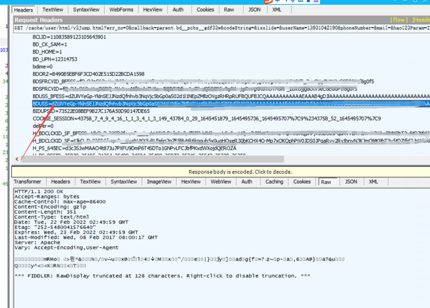
Task: Click the FIDDLER RawDisplay truncated notice
Action: coord(162,276)
